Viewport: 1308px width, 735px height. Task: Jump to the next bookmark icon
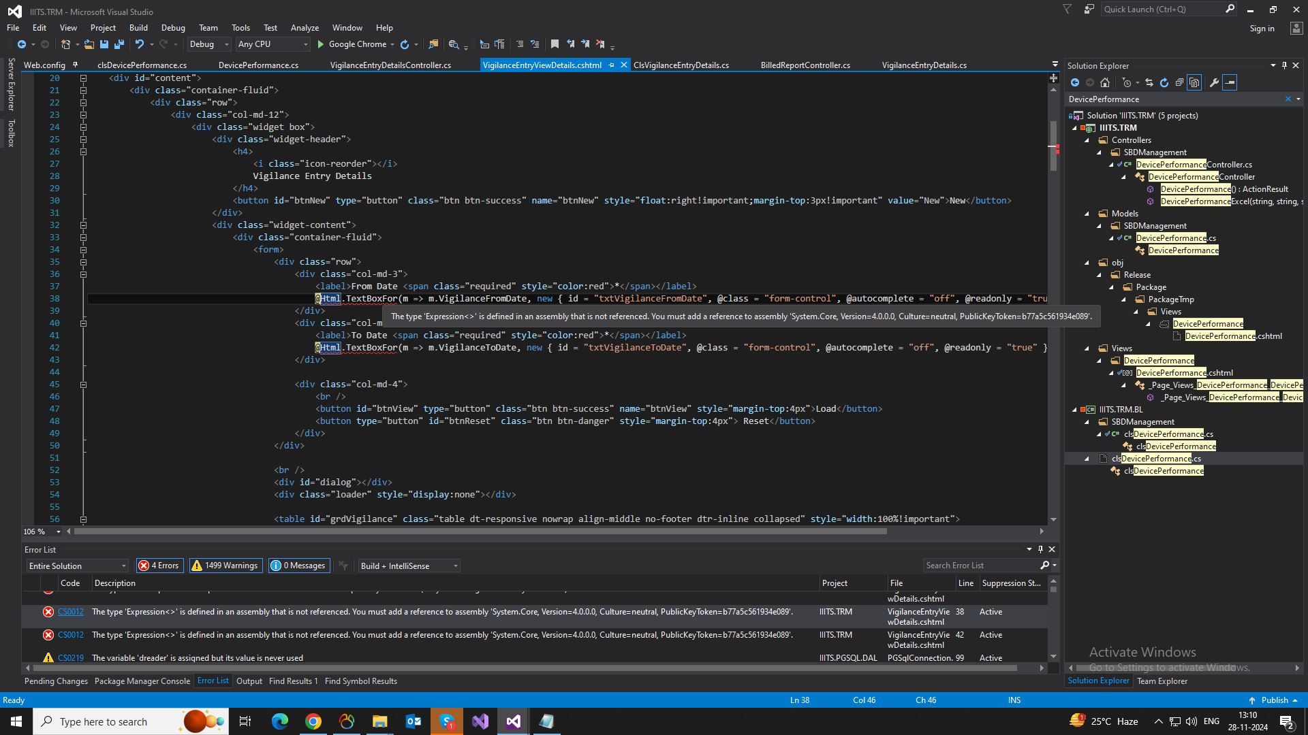[585, 44]
